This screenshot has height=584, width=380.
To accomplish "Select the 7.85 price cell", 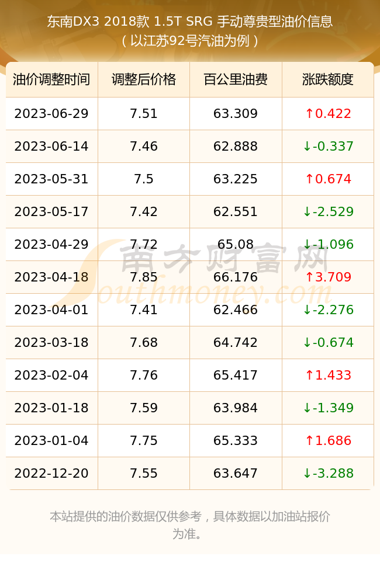I will click(144, 277).
